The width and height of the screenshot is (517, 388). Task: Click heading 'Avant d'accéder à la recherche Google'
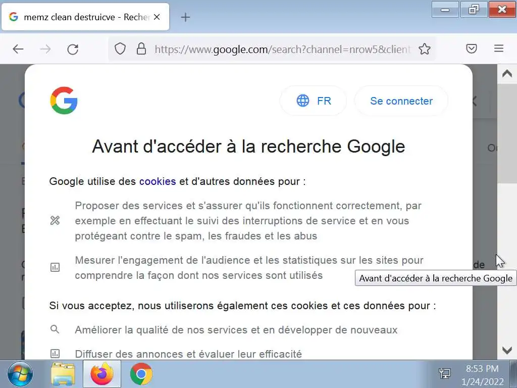tap(248, 146)
